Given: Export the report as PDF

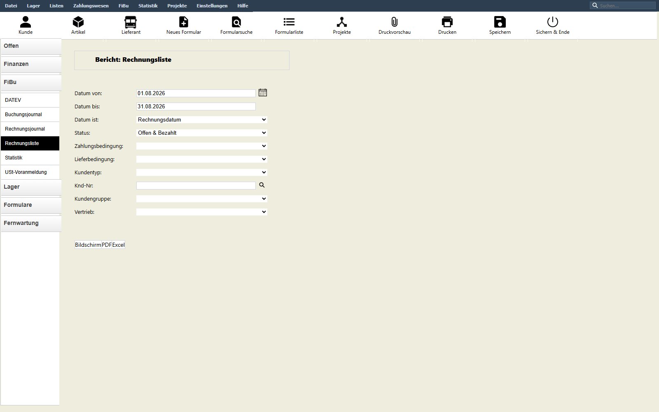Looking at the screenshot, I should coord(107,245).
